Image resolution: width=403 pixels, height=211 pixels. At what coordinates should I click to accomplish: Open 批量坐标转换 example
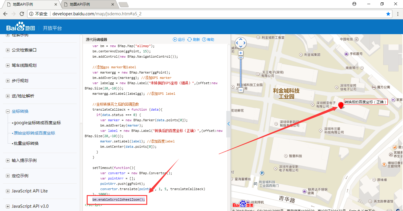click(26, 143)
